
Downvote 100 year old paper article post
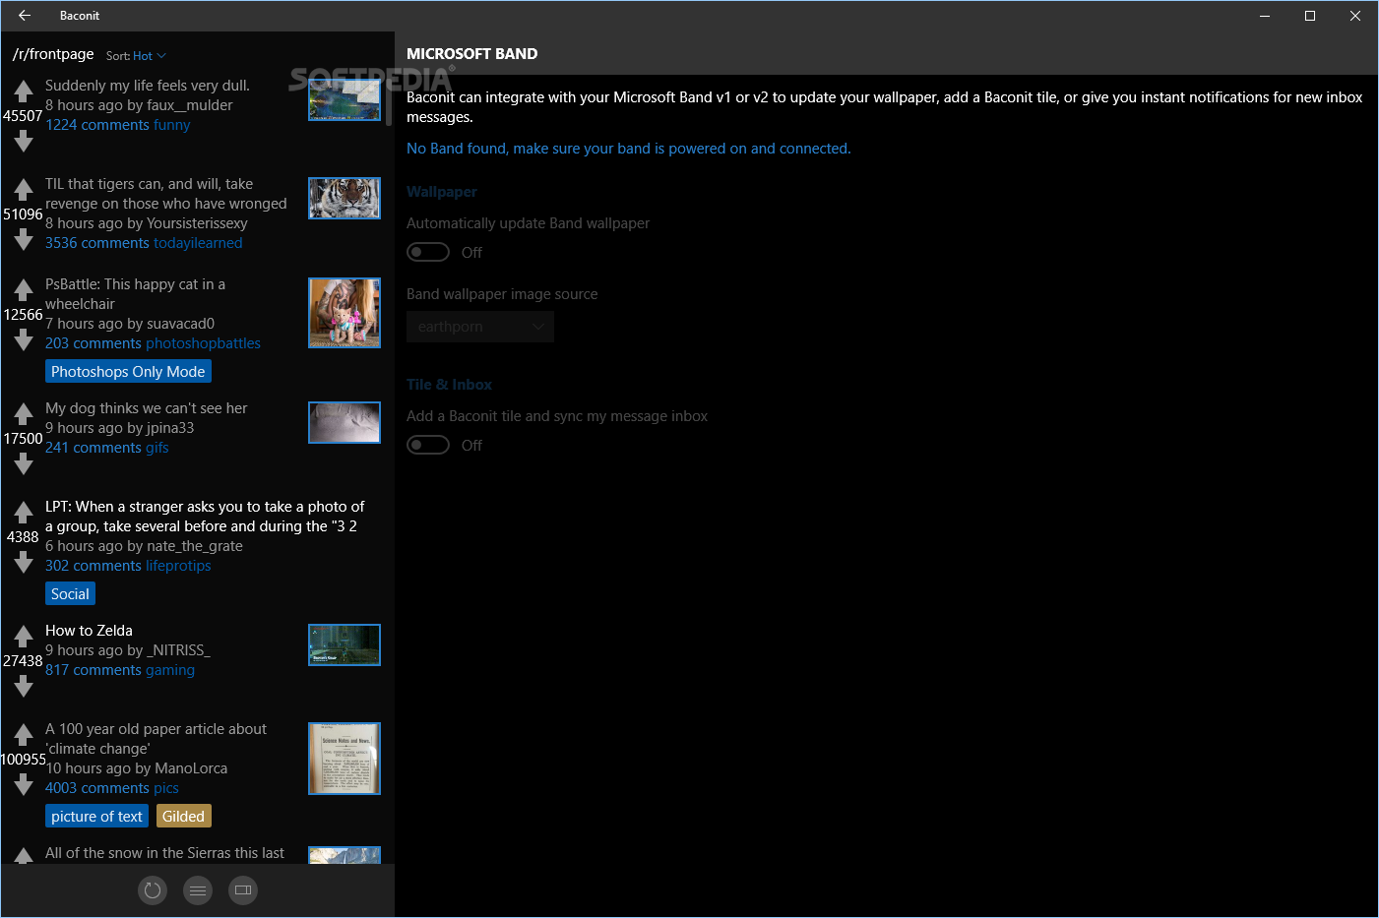pos(24,785)
